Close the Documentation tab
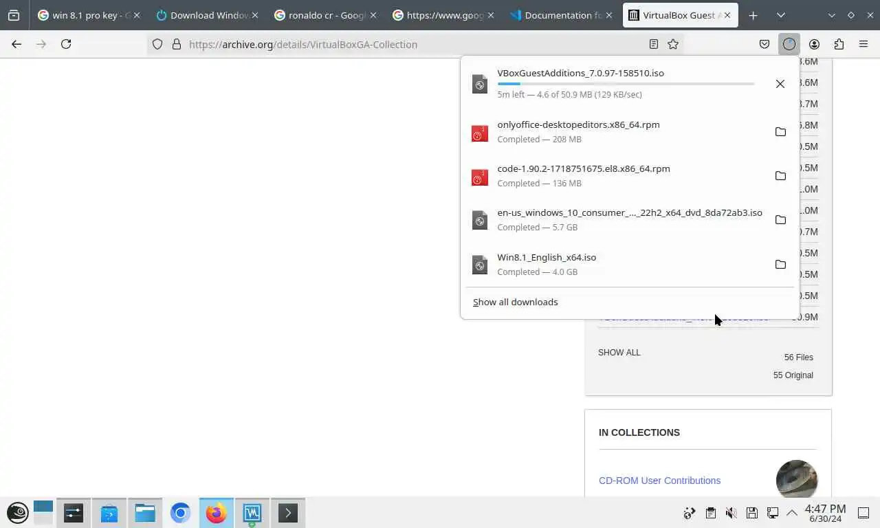This screenshot has height=528, width=880. click(609, 15)
